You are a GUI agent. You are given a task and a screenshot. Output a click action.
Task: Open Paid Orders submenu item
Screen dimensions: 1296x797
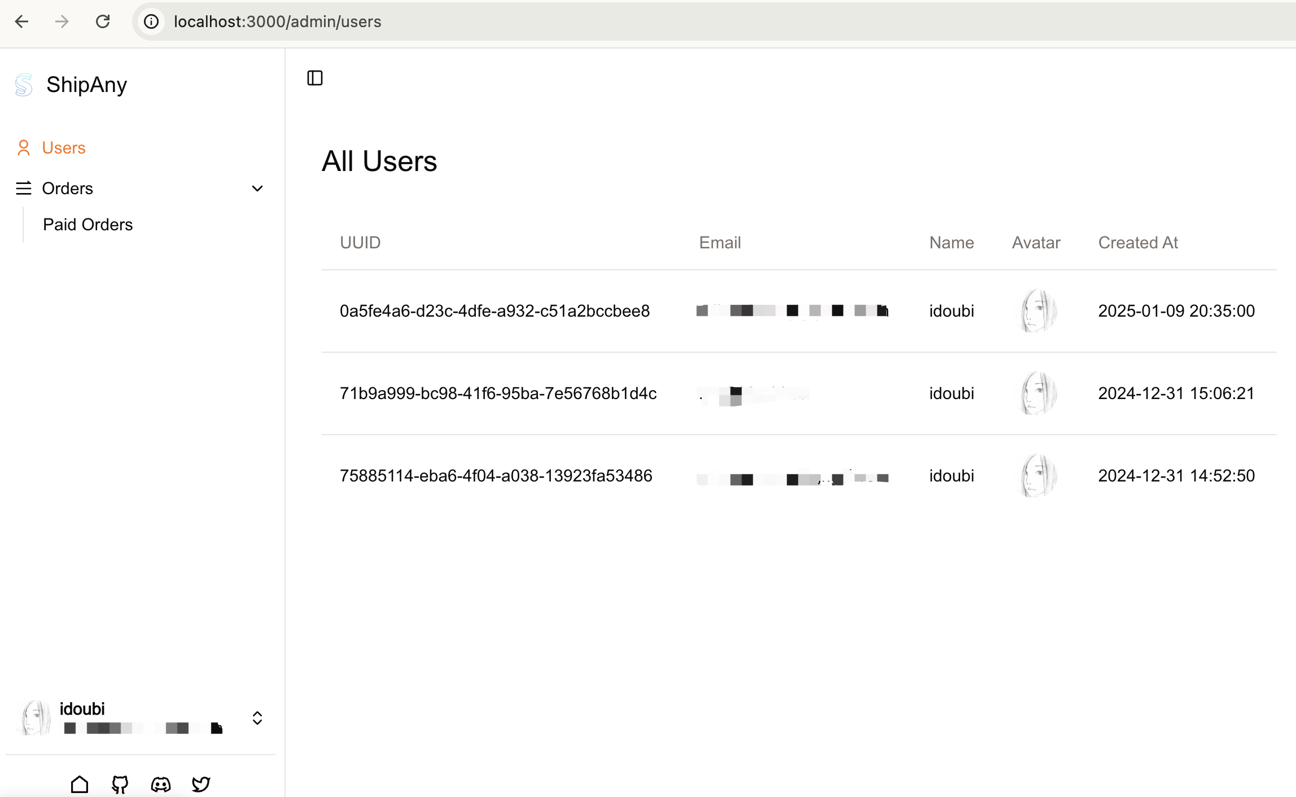pos(87,225)
